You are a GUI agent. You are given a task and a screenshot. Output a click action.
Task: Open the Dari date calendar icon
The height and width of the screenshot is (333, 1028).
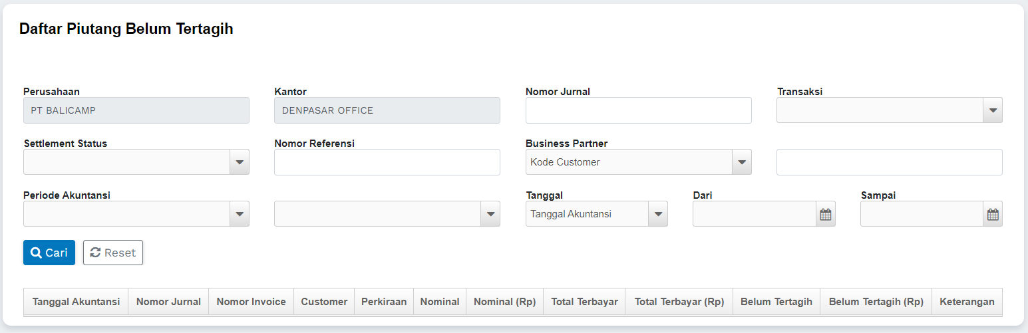tap(825, 214)
